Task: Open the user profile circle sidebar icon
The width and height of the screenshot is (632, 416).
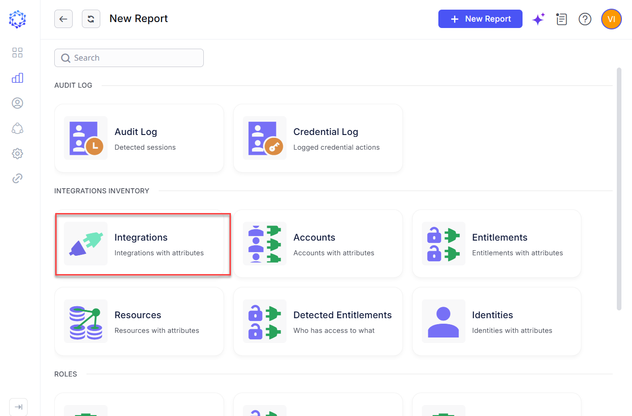Action: coord(17,103)
